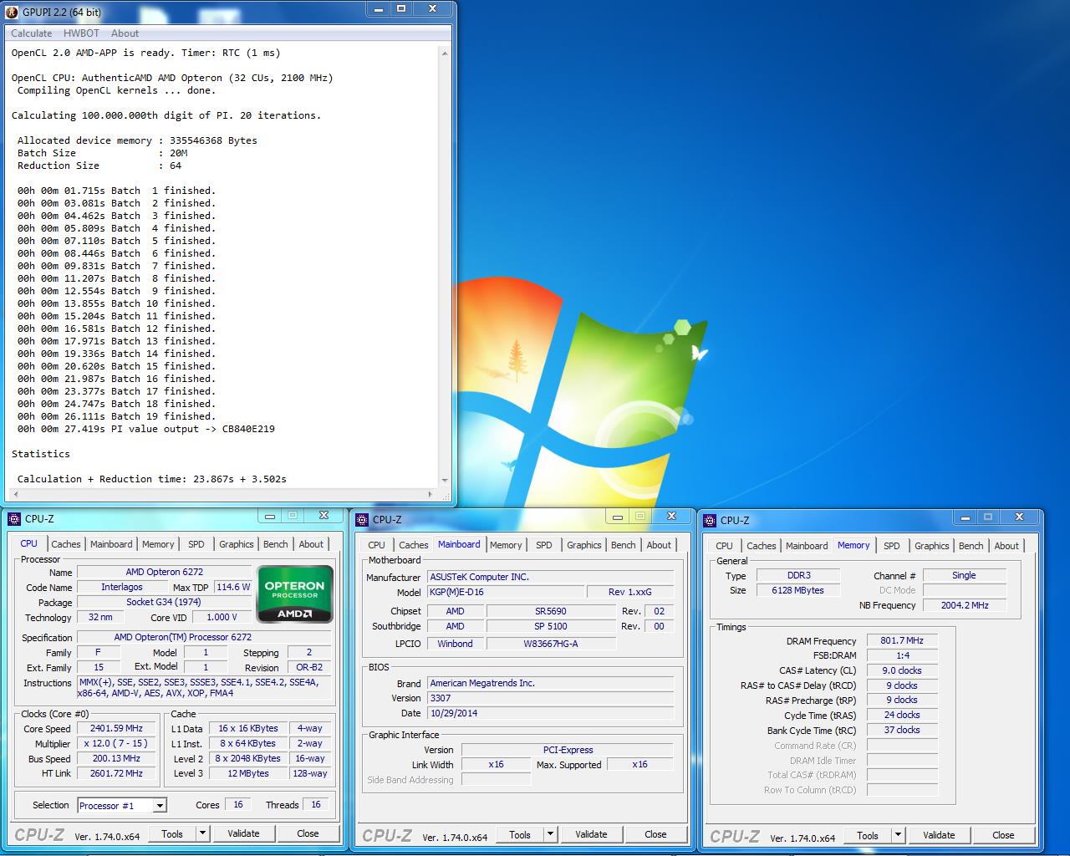Expand Tools dropdown arrow in Mainboard window
Image resolution: width=1070 pixels, height=856 pixels.
(550, 834)
